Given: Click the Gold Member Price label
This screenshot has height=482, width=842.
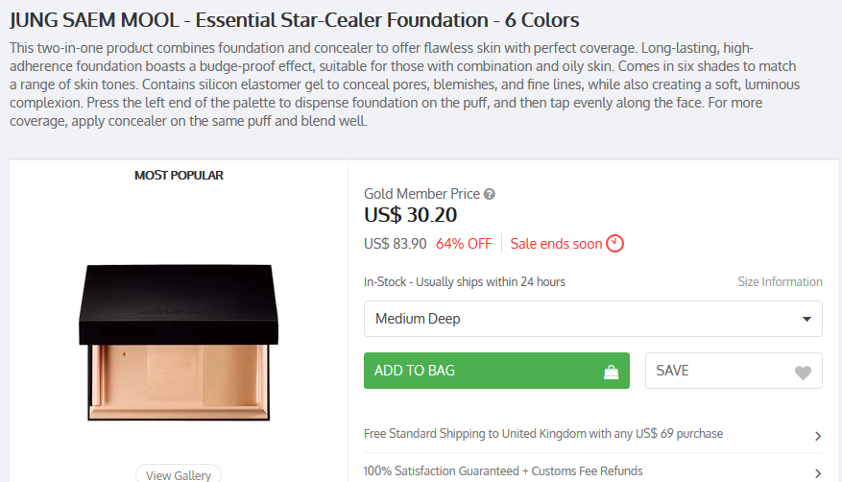Looking at the screenshot, I should pyautogui.click(x=421, y=194).
